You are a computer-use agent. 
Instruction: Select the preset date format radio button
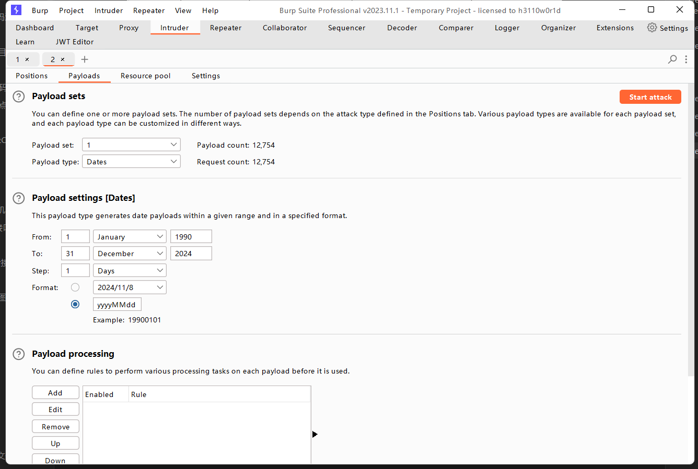point(75,287)
